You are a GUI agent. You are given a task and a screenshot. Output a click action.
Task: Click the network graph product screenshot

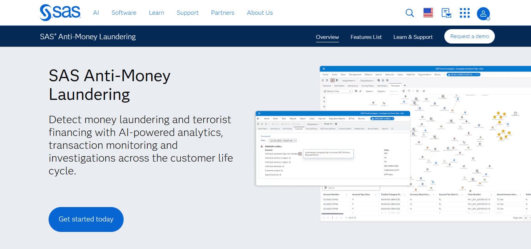coord(425,143)
